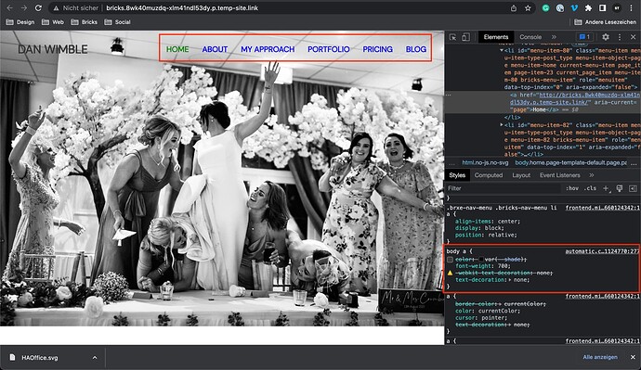Switch to the Elements tab
Image resolution: width=641 pixels, height=370 pixels.
(x=496, y=37)
